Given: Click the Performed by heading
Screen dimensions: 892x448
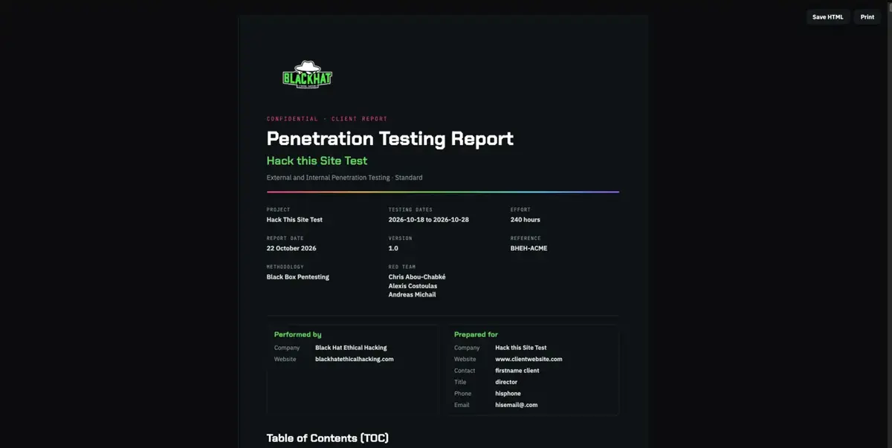Looking at the screenshot, I should coord(297,334).
